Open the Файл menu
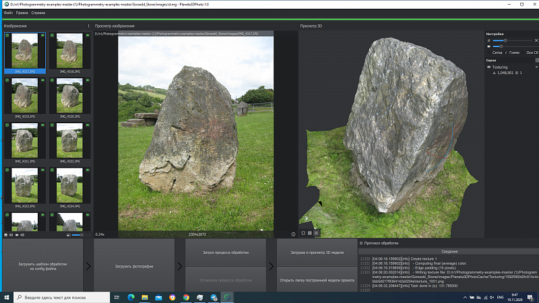This screenshot has width=539, height=303. [8, 13]
